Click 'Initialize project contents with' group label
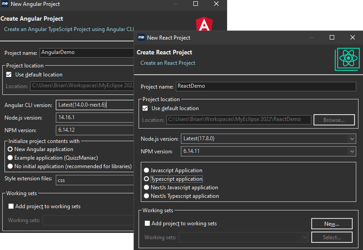Viewport: 363px width, 250px height. 44,141
